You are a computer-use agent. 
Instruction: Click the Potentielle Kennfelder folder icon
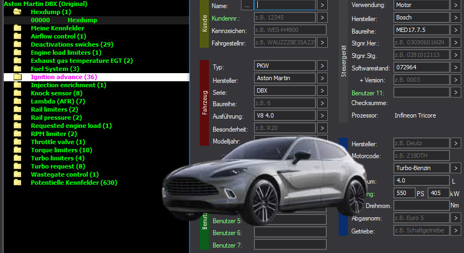click(x=17, y=183)
